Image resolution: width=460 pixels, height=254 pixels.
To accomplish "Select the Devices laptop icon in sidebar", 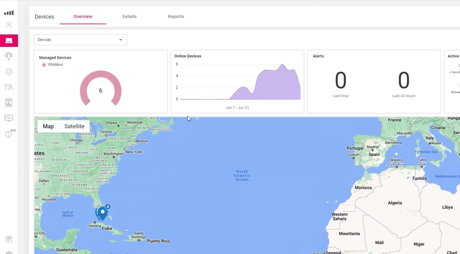I will click(9, 40).
